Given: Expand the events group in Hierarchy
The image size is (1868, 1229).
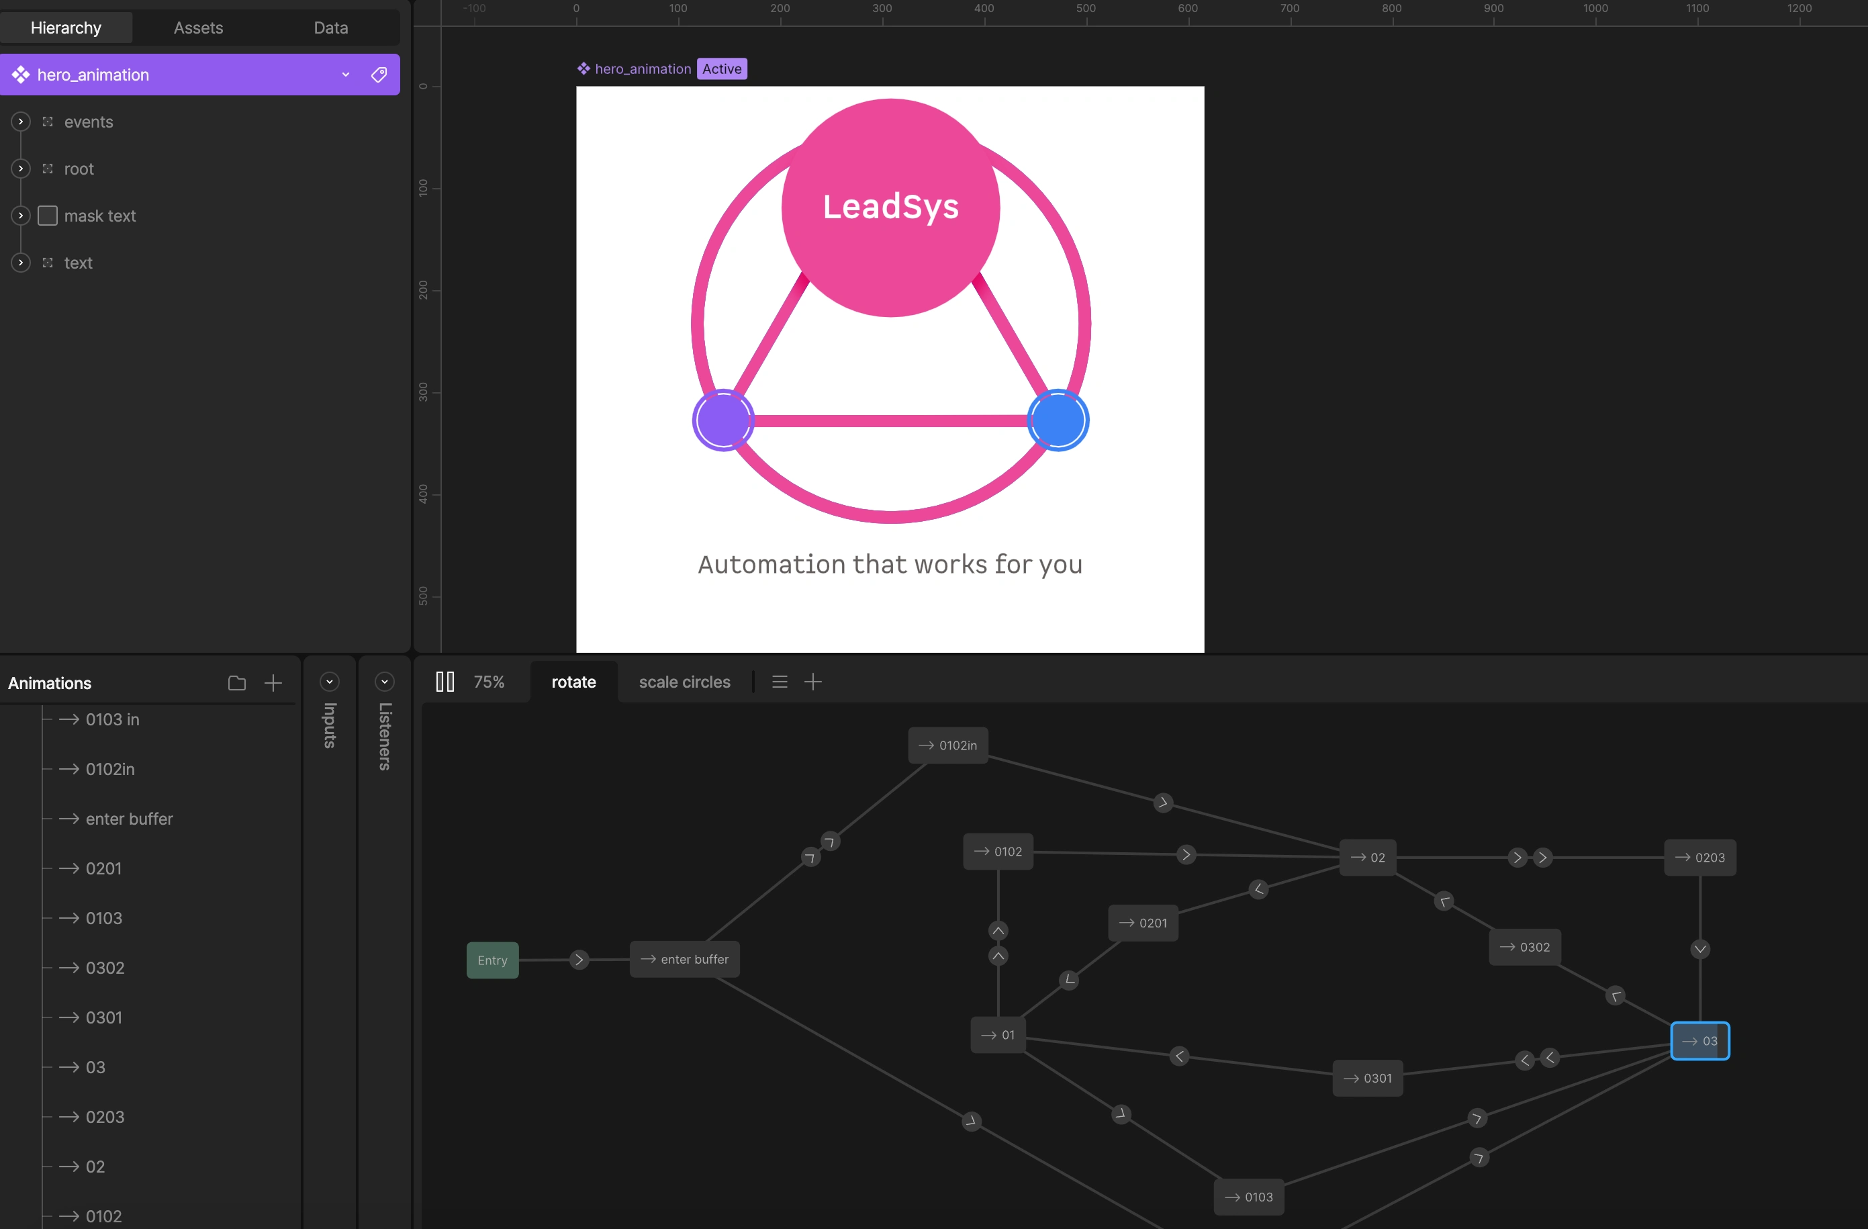Looking at the screenshot, I should coord(21,122).
